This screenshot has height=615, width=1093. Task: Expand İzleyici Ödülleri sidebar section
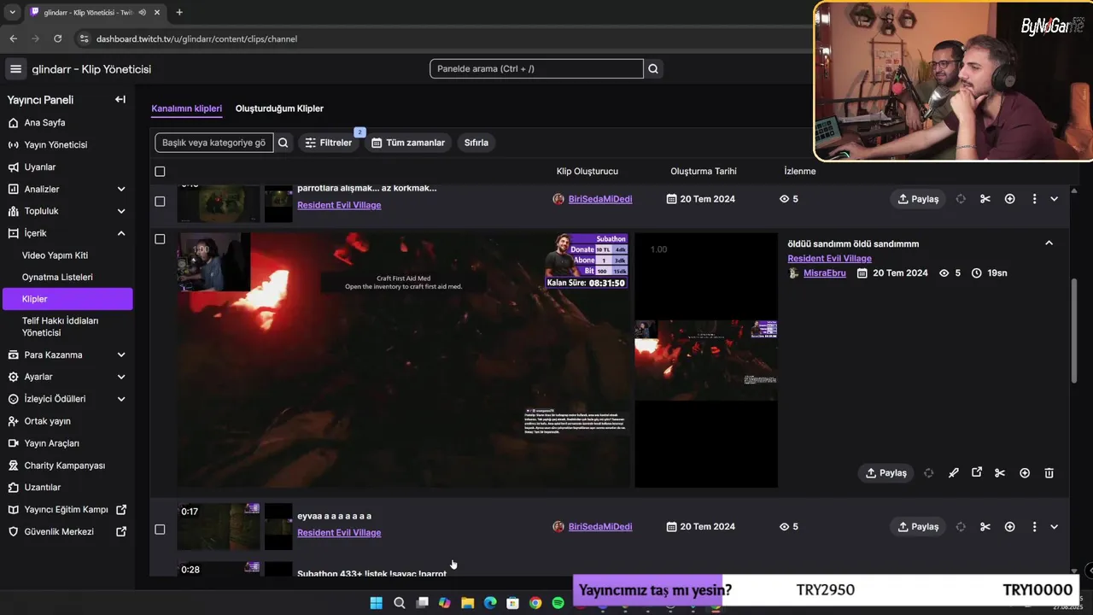point(120,399)
